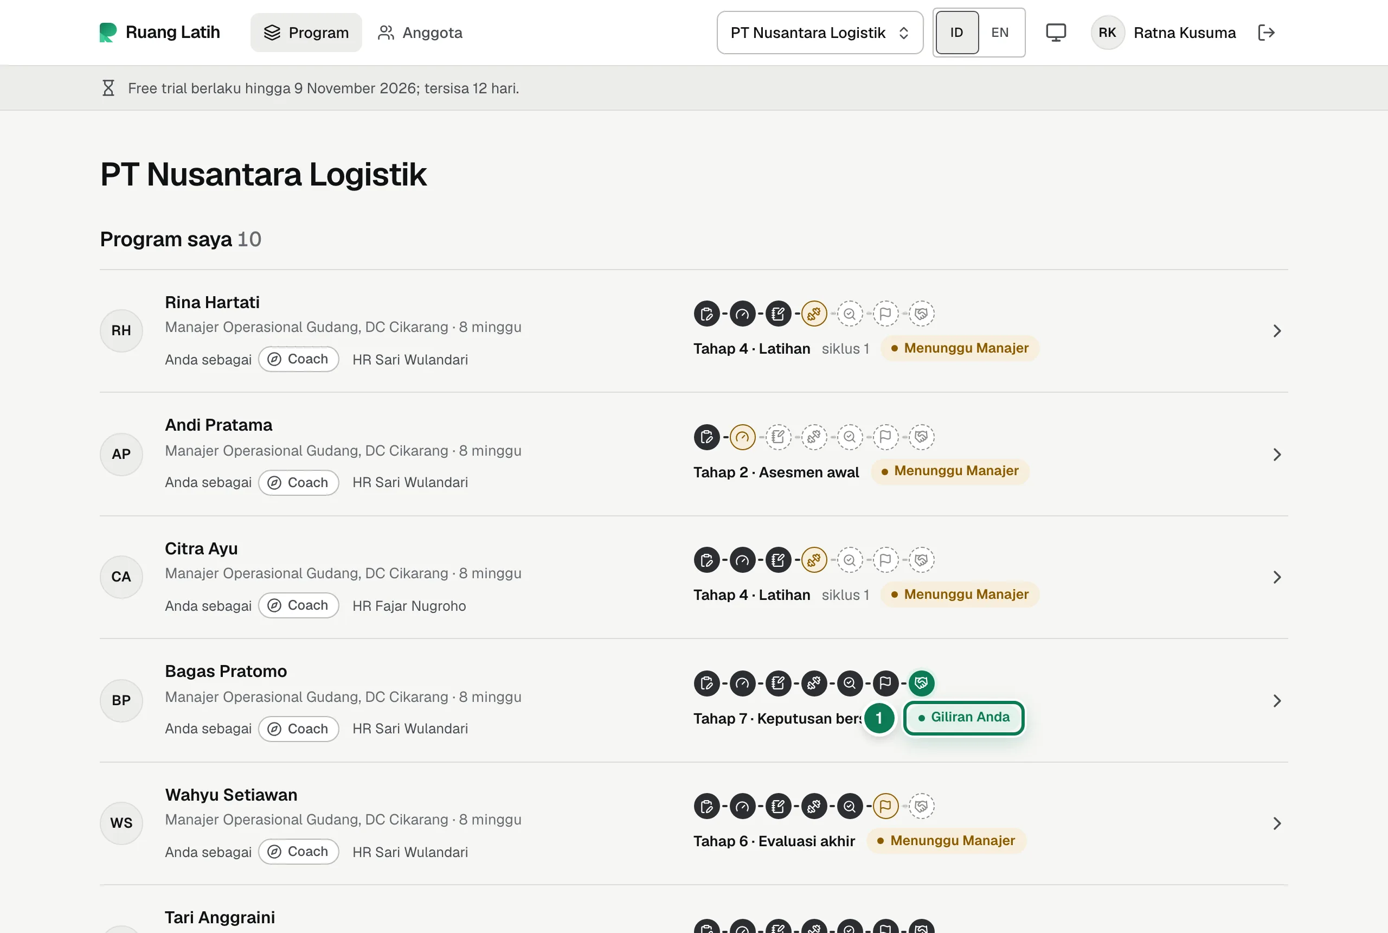The height and width of the screenshot is (933, 1388).
Task: Expand Wahyu Setiawan's program row chevron
Action: click(x=1276, y=823)
